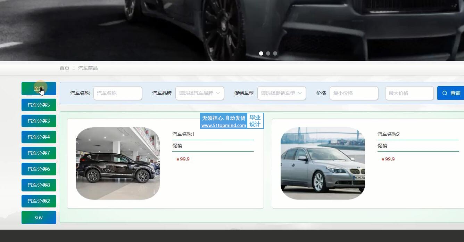Open the 促销车型 dropdown
This screenshot has width=464, height=242.
pos(282,93)
